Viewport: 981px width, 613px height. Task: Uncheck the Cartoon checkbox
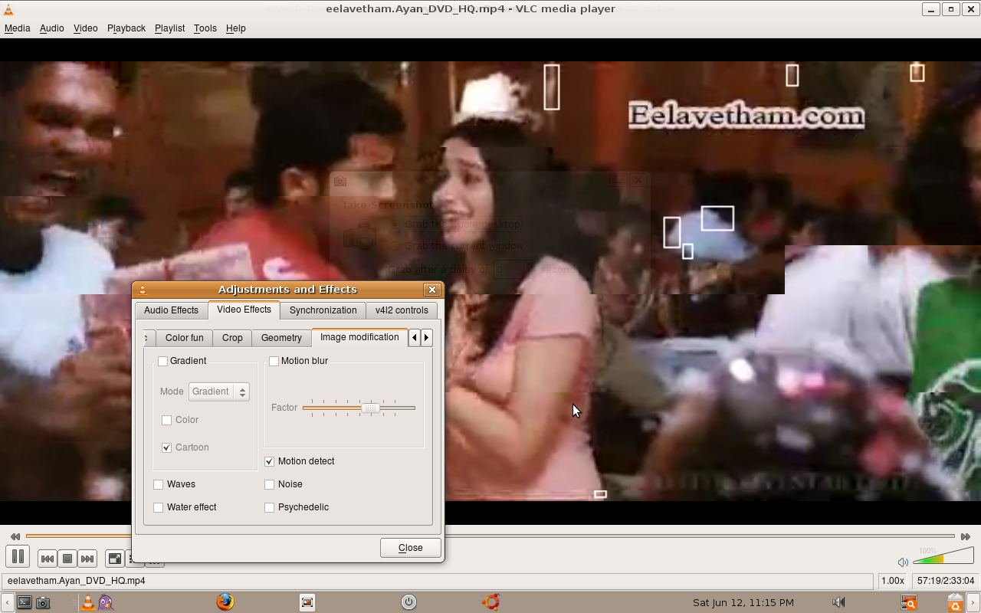click(166, 447)
